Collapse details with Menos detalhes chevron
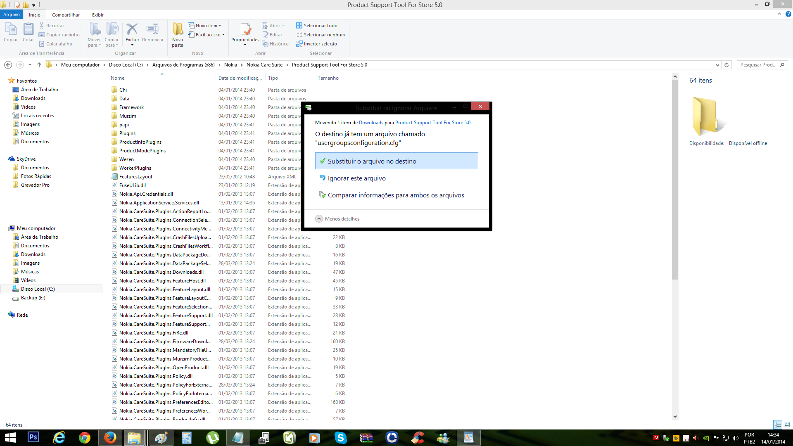The height and width of the screenshot is (446, 793). (319, 219)
